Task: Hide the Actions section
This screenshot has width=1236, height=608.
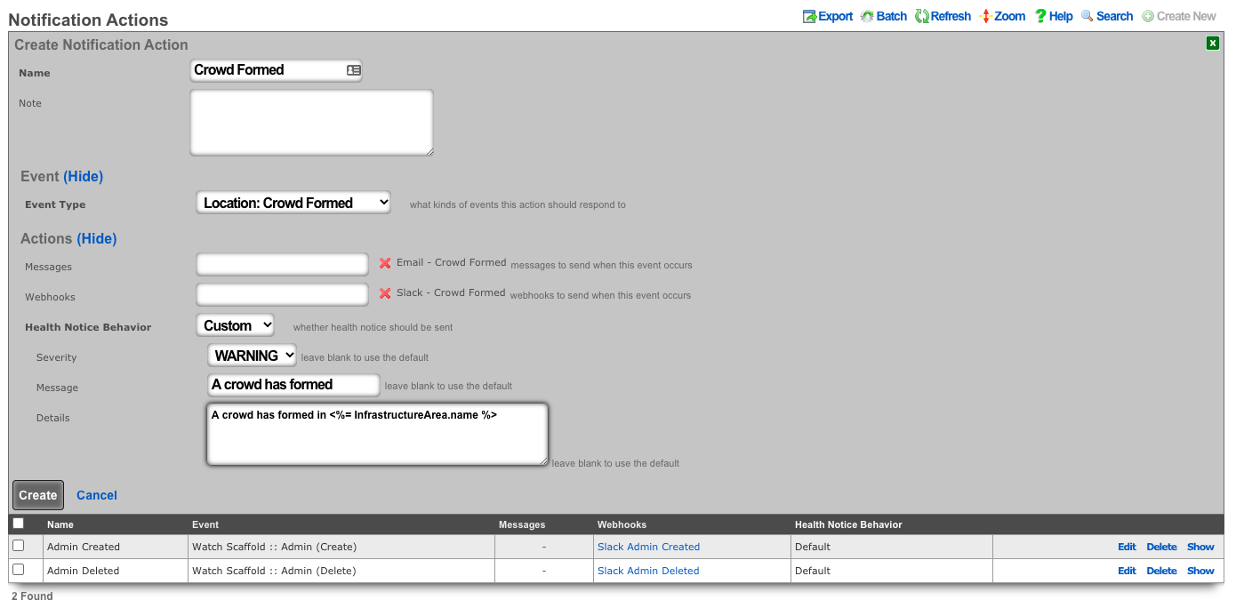Action: [97, 238]
